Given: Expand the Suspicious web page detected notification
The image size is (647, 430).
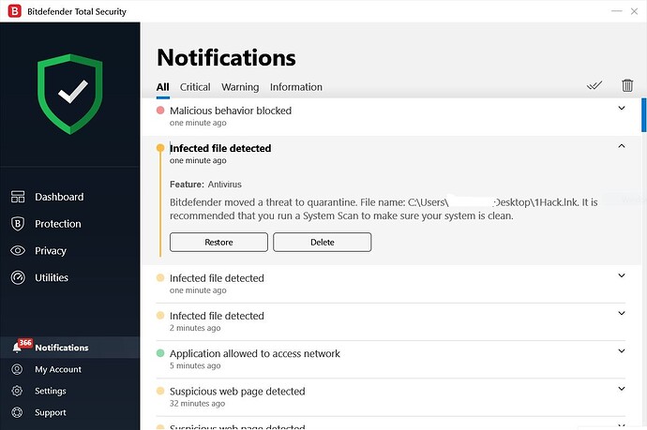Looking at the screenshot, I should [621, 389].
